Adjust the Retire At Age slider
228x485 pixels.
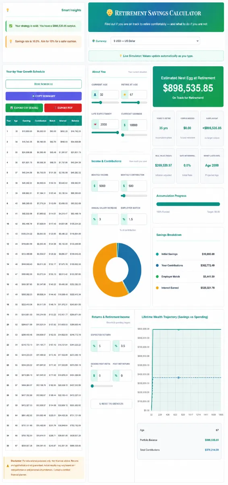tap(134, 102)
